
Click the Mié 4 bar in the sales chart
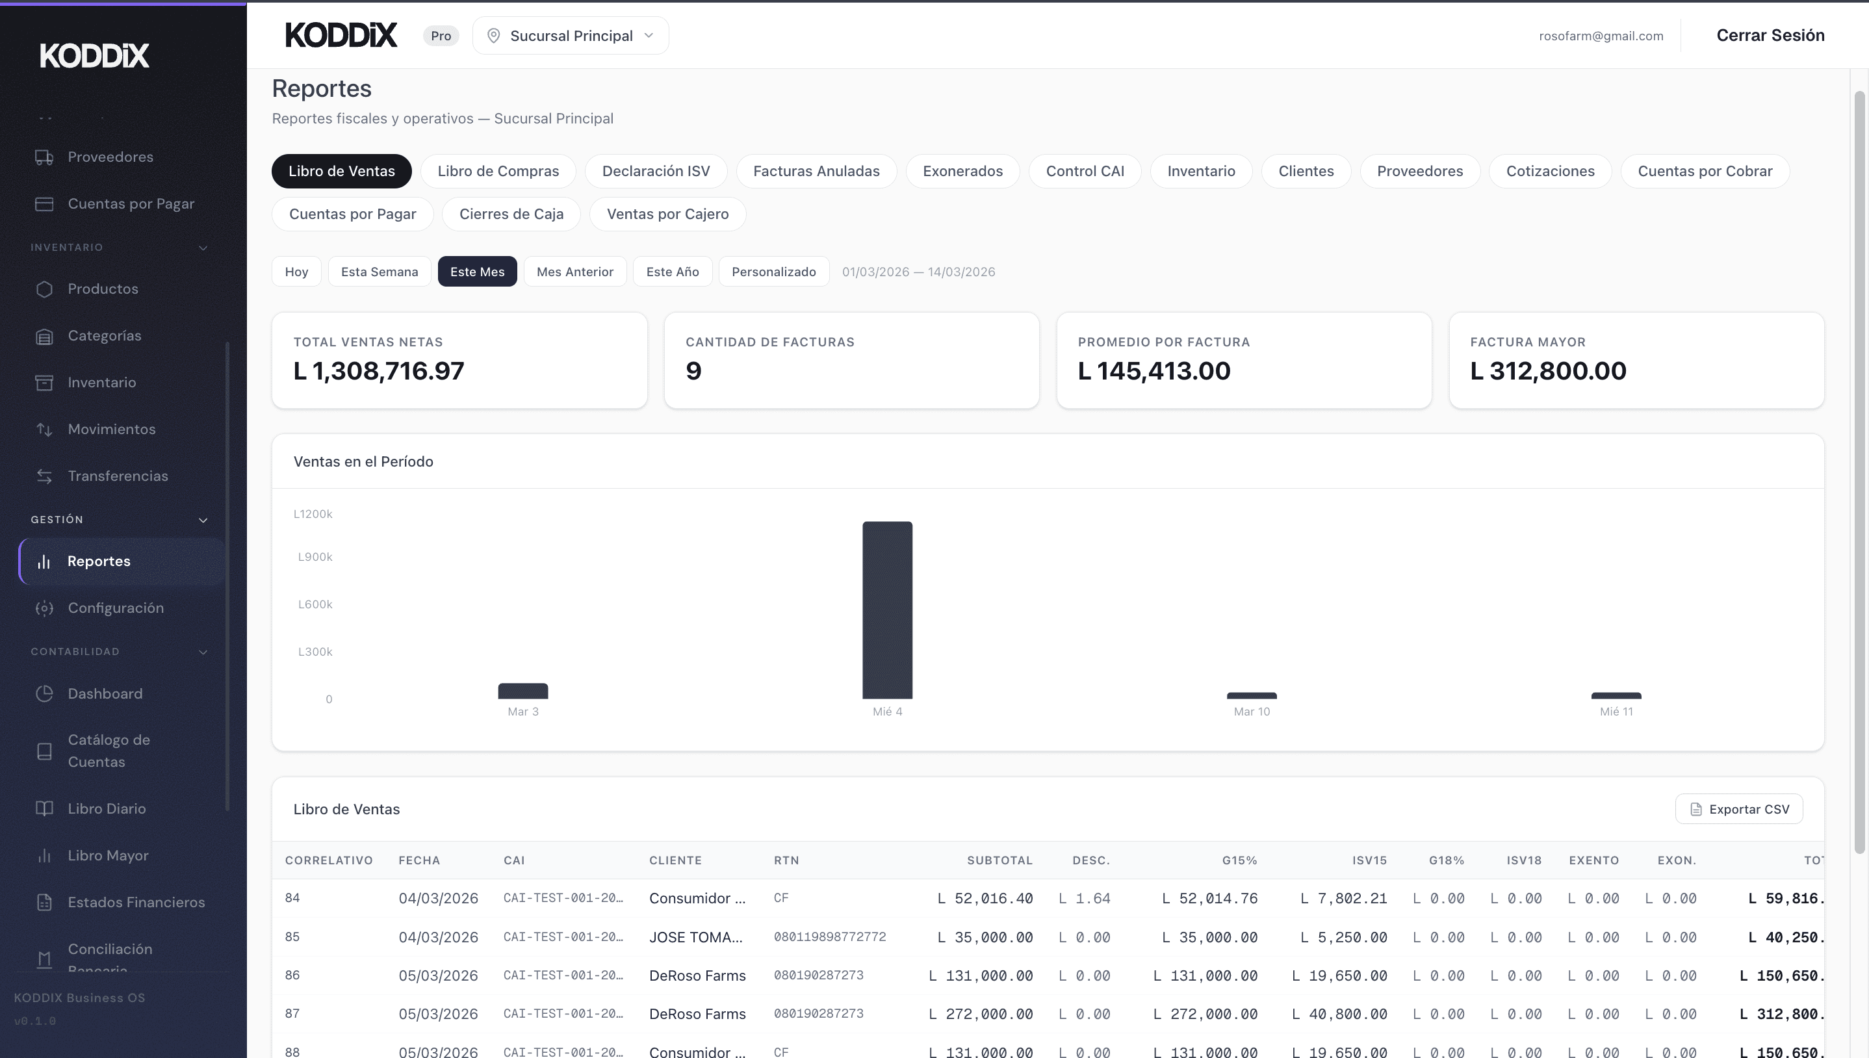point(887,610)
